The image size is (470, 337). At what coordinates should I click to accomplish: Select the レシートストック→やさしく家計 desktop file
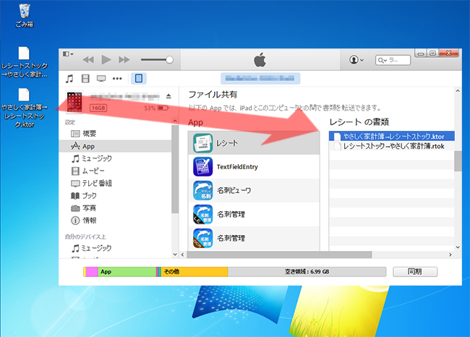(x=25, y=61)
